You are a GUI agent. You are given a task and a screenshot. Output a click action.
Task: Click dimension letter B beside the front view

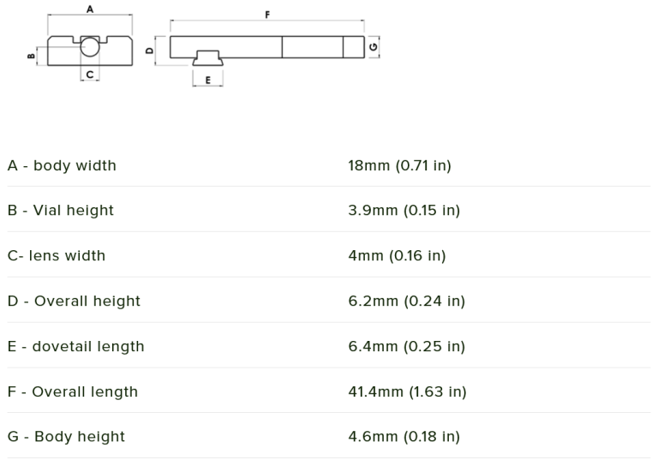[x=31, y=56]
